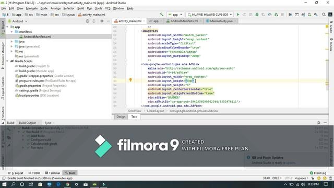Screen dimensions: 334x188
Task: Start debugging with the bug icon
Action: [x=257, y=15]
